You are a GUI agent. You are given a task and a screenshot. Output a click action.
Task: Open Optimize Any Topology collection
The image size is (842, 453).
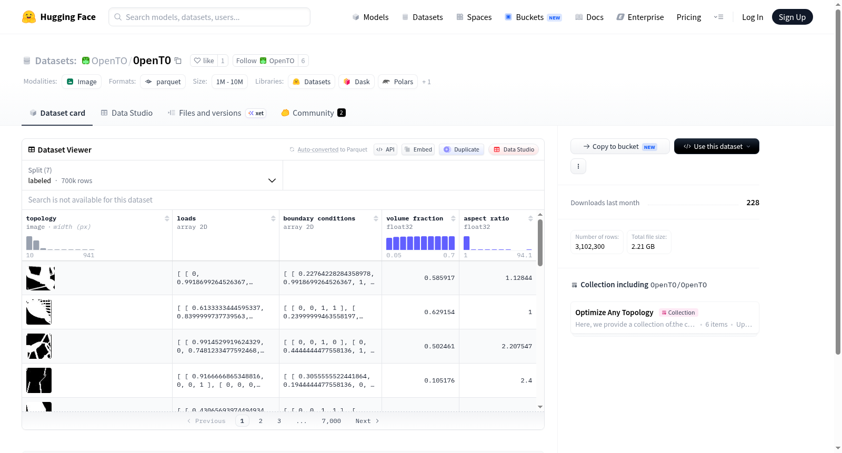click(665, 318)
